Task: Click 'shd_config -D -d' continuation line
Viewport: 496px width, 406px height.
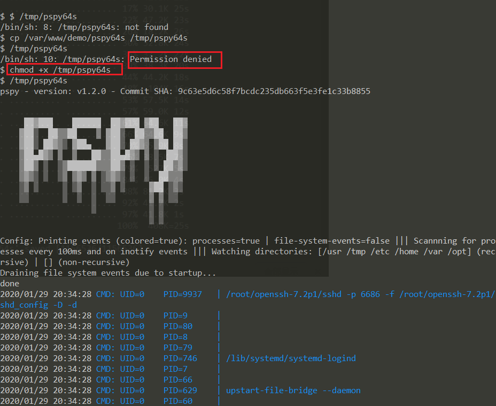Action: coord(38,305)
